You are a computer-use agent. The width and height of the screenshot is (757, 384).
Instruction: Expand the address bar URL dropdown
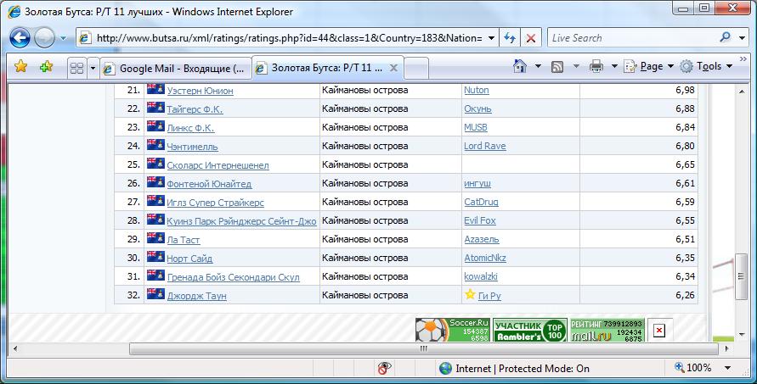point(492,38)
